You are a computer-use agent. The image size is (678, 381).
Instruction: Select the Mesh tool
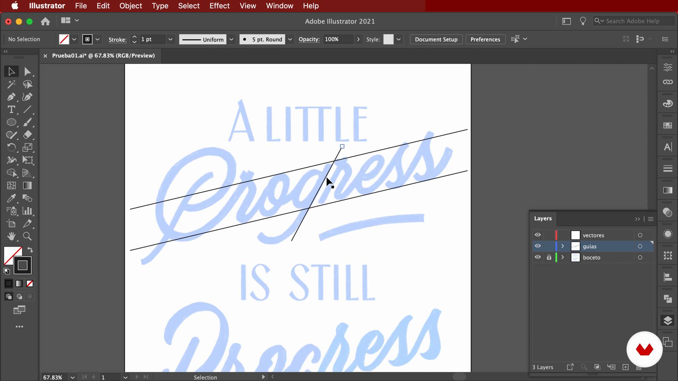[x=11, y=186]
